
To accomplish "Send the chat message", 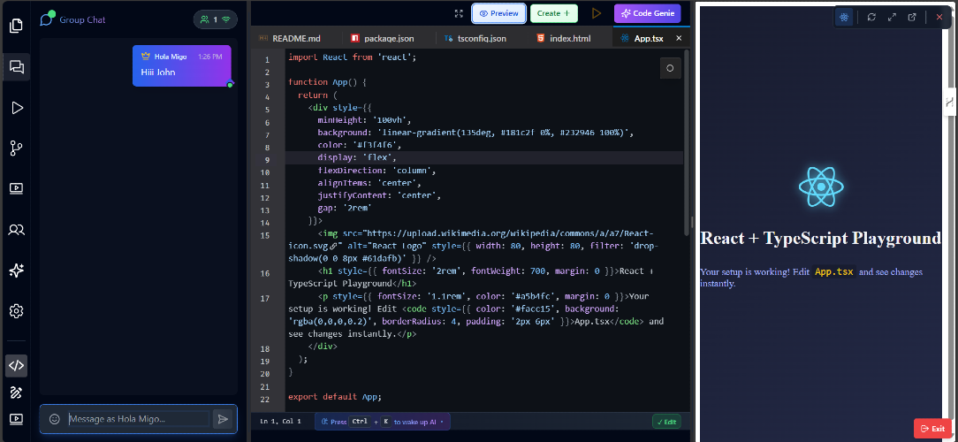I will 223,419.
